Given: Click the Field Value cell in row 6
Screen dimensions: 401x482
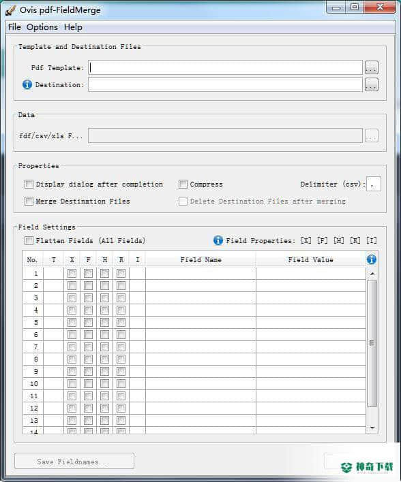Looking at the screenshot, I should pyautogui.click(x=310, y=335).
